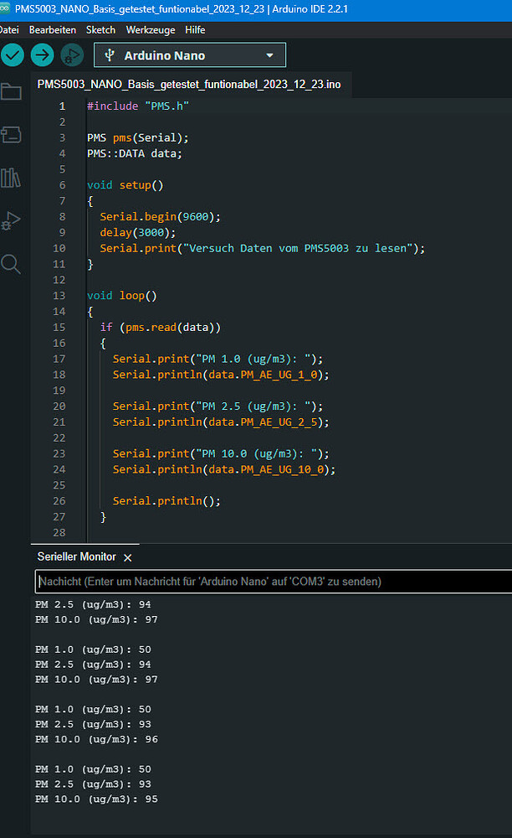Click the Verify sketch checkmark button
Screen dimensions: 512x838
pyautogui.click(x=12, y=55)
